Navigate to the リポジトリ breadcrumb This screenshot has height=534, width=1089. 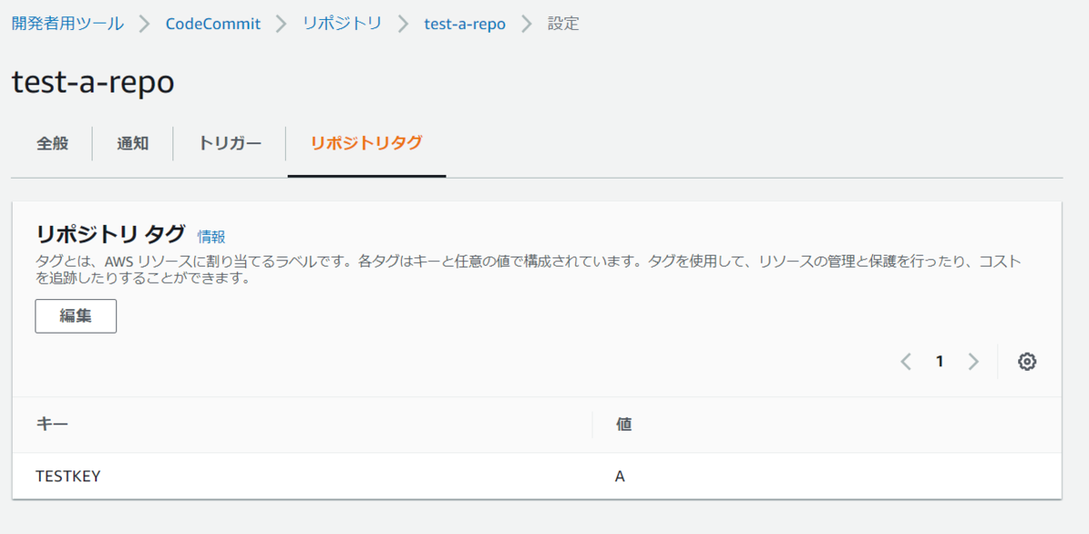pos(341,24)
